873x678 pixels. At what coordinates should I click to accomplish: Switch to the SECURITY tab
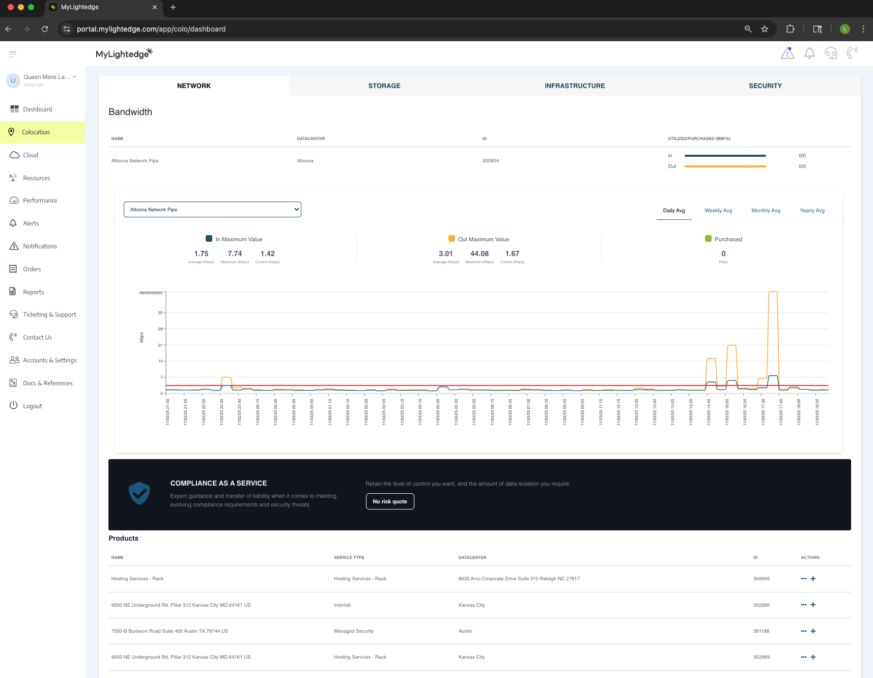coord(765,86)
